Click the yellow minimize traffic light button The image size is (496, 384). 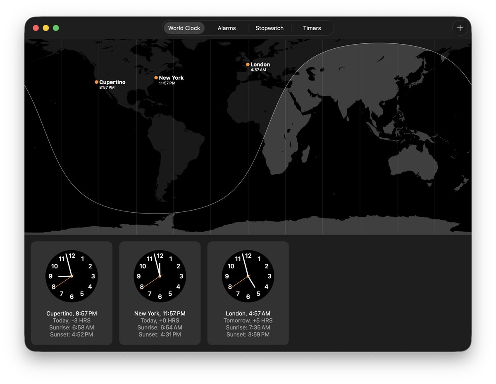coord(46,27)
